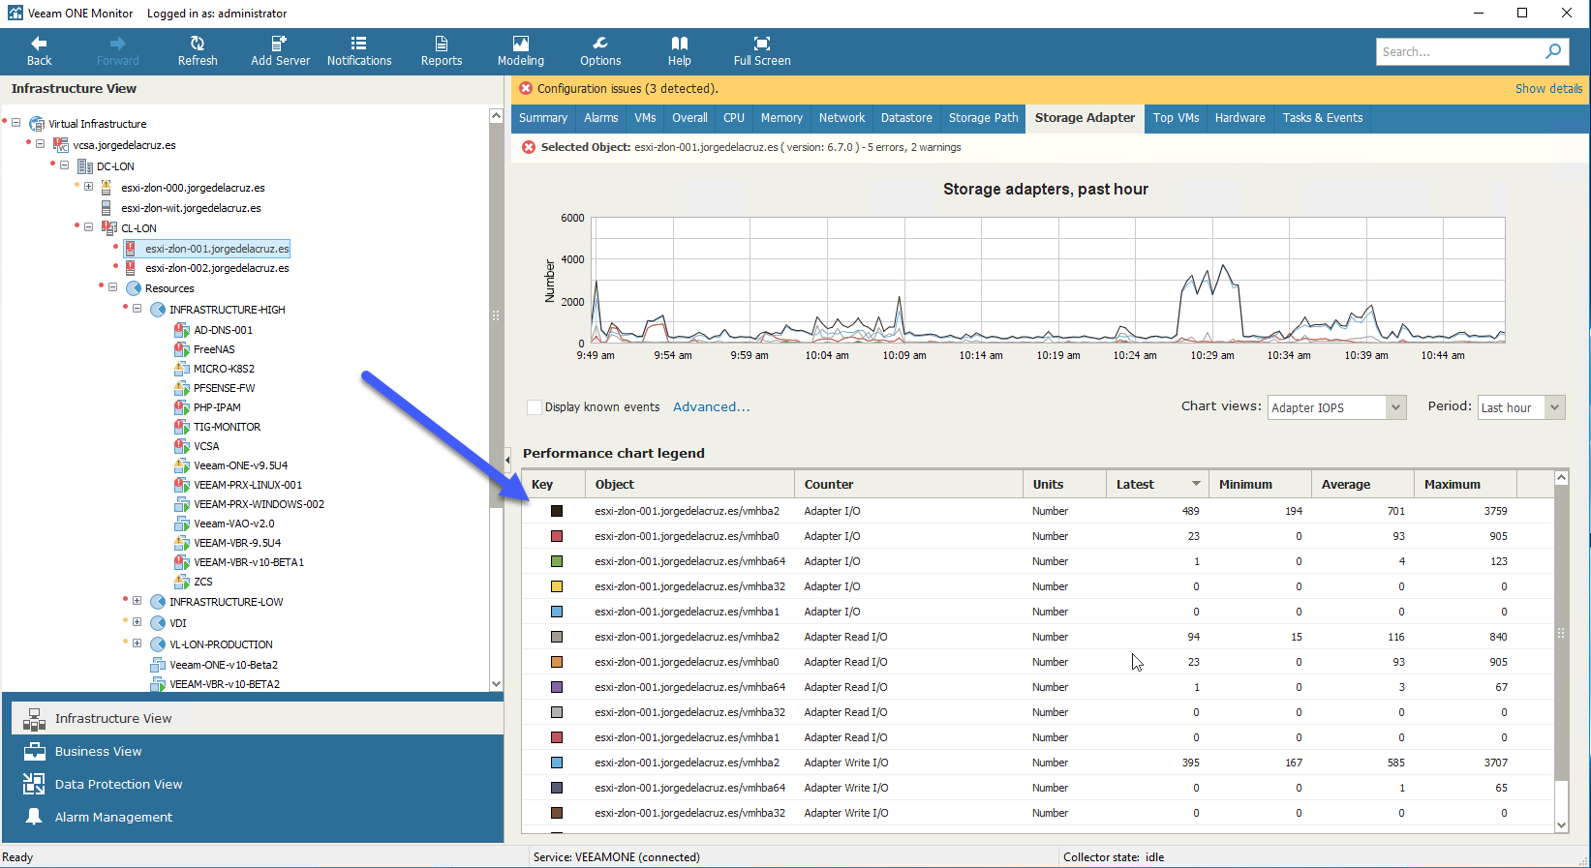This screenshot has height=868, width=1591.
Task: Click the Infrastructure View pane icon
Action: (35, 718)
